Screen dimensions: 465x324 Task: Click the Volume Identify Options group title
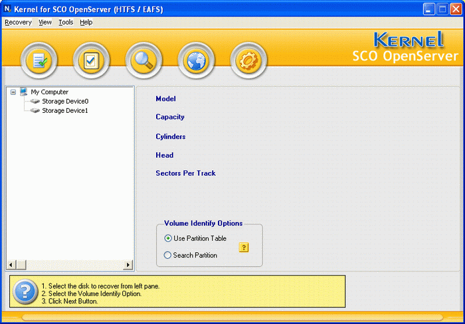[203, 223]
